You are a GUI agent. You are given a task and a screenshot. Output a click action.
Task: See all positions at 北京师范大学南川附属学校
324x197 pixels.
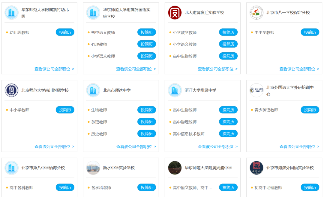point(54,147)
